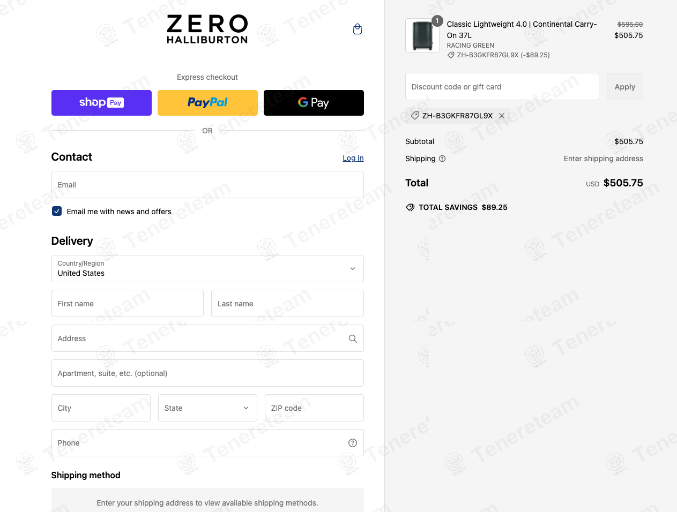This screenshot has width=677, height=512.
Task: Click the Shipping info question icon
Action: [x=442, y=159]
